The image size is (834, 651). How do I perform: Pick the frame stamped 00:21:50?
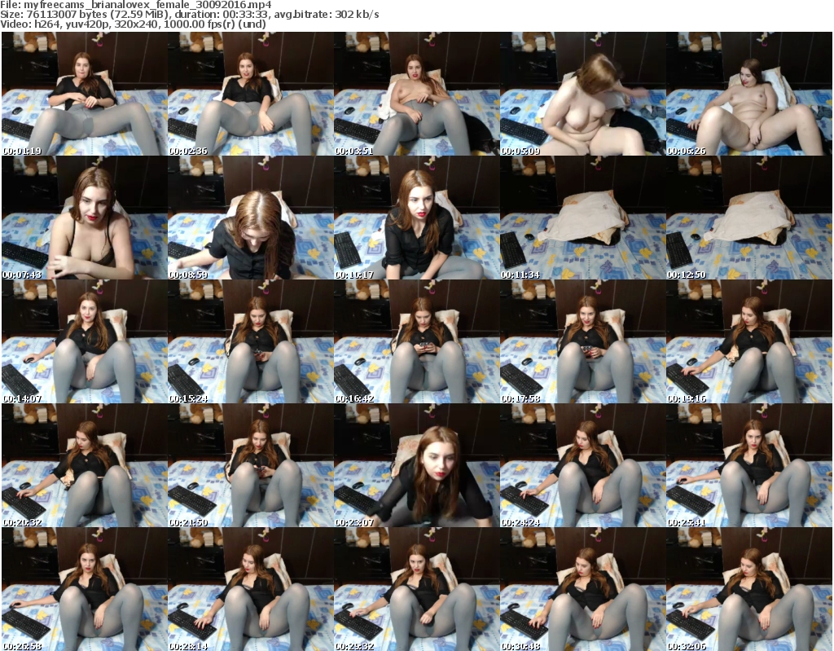click(251, 465)
